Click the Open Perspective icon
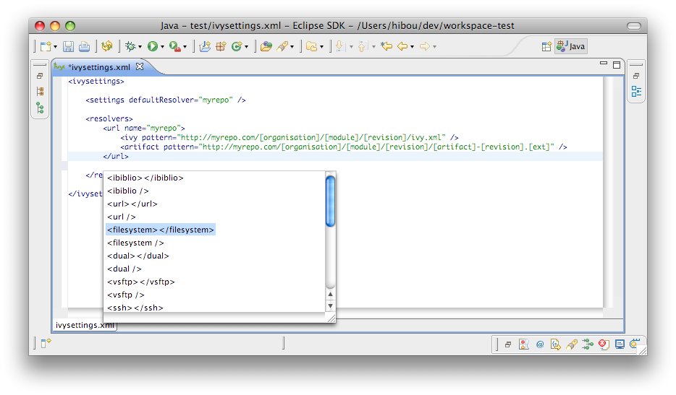The height and width of the screenshot is (395, 676). click(546, 46)
